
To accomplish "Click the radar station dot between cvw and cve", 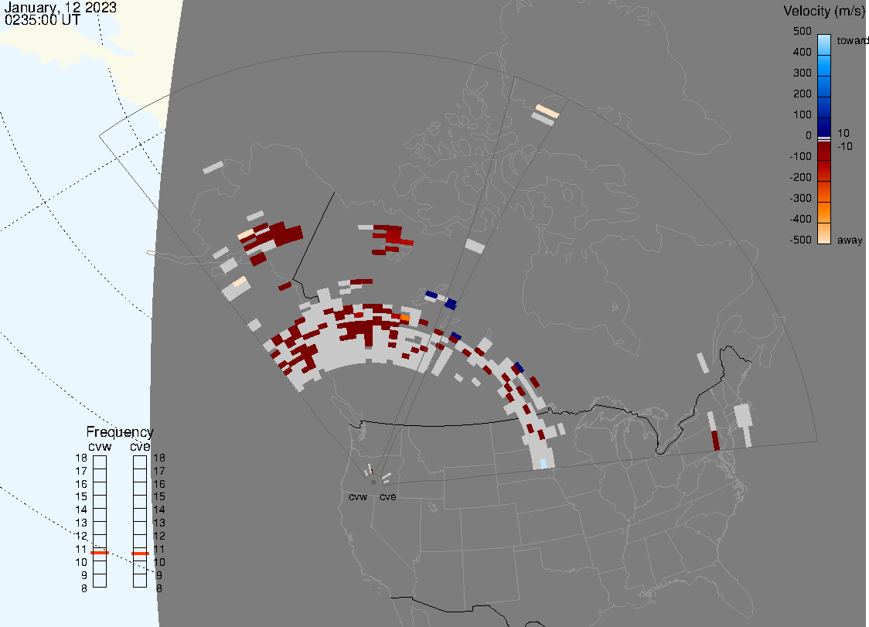I will point(373,482).
